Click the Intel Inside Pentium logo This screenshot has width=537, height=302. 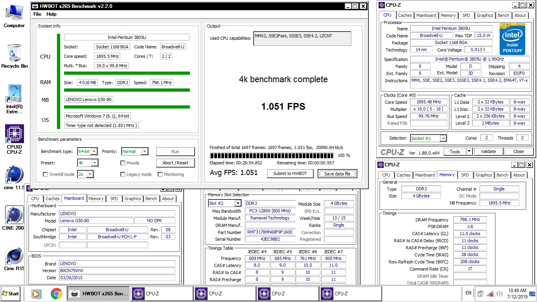512,39
